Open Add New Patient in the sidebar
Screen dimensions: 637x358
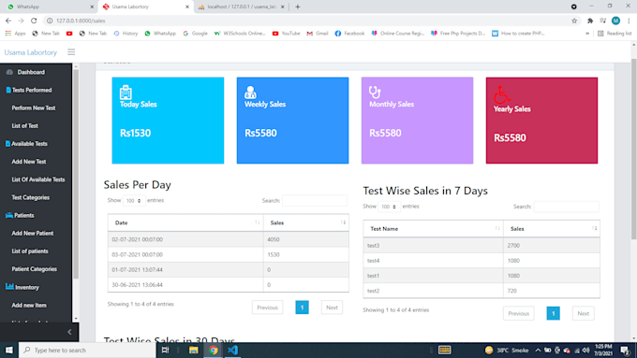click(x=33, y=233)
